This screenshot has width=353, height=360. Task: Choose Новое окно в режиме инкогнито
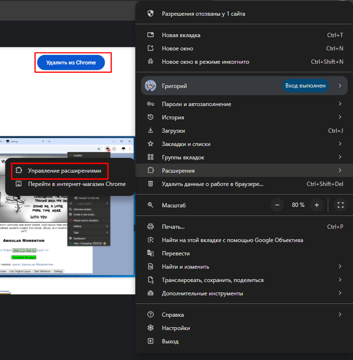pyautogui.click(x=244, y=62)
